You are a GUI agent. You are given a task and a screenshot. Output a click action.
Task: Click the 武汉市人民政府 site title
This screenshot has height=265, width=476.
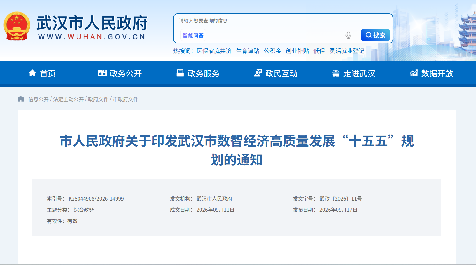tap(92, 23)
